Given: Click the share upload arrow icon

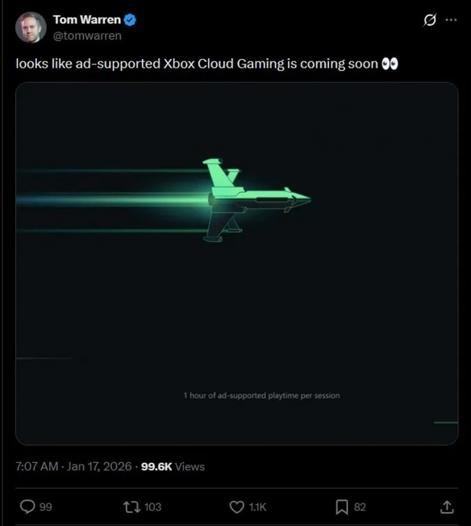Looking at the screenshot, I should (447, 507).
